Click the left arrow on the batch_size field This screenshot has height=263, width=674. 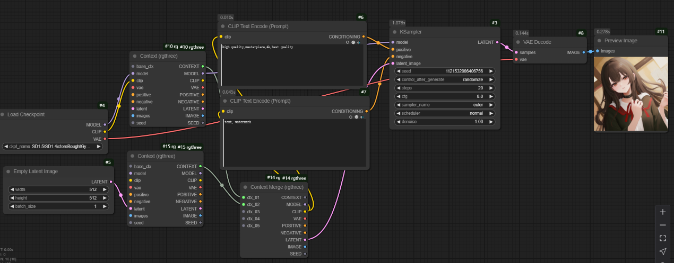[x=12, y=206]
